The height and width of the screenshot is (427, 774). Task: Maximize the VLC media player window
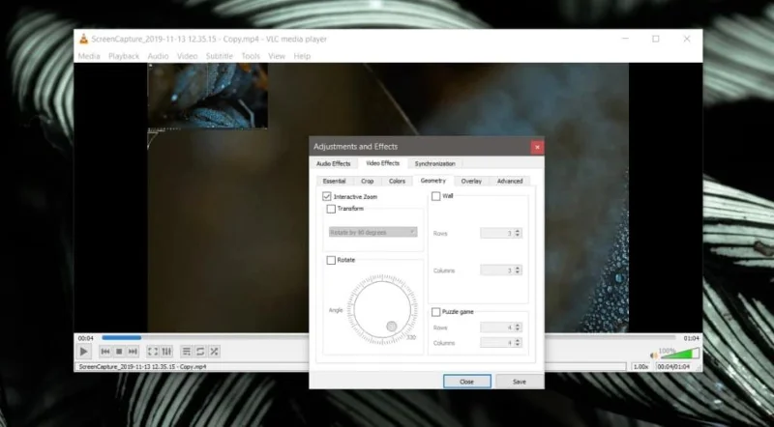(656, 39)
